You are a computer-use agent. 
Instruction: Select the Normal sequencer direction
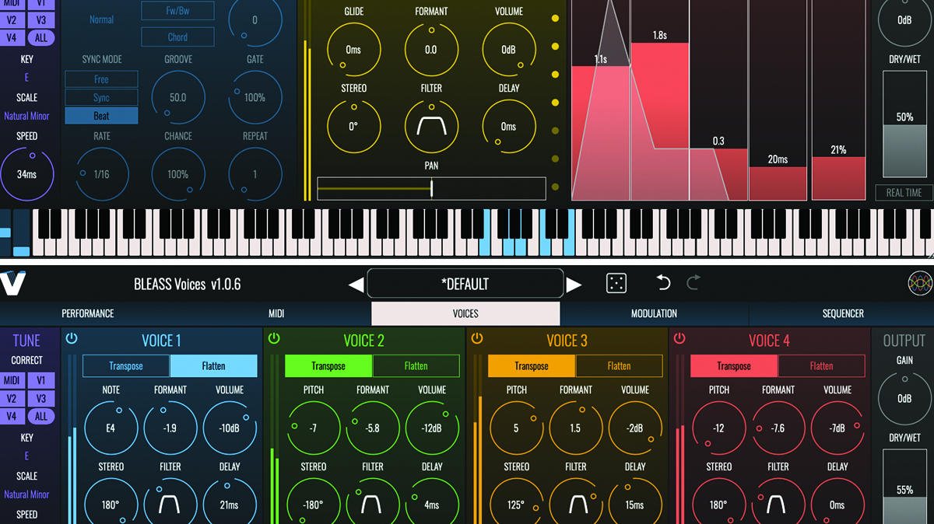coord(101,19)
